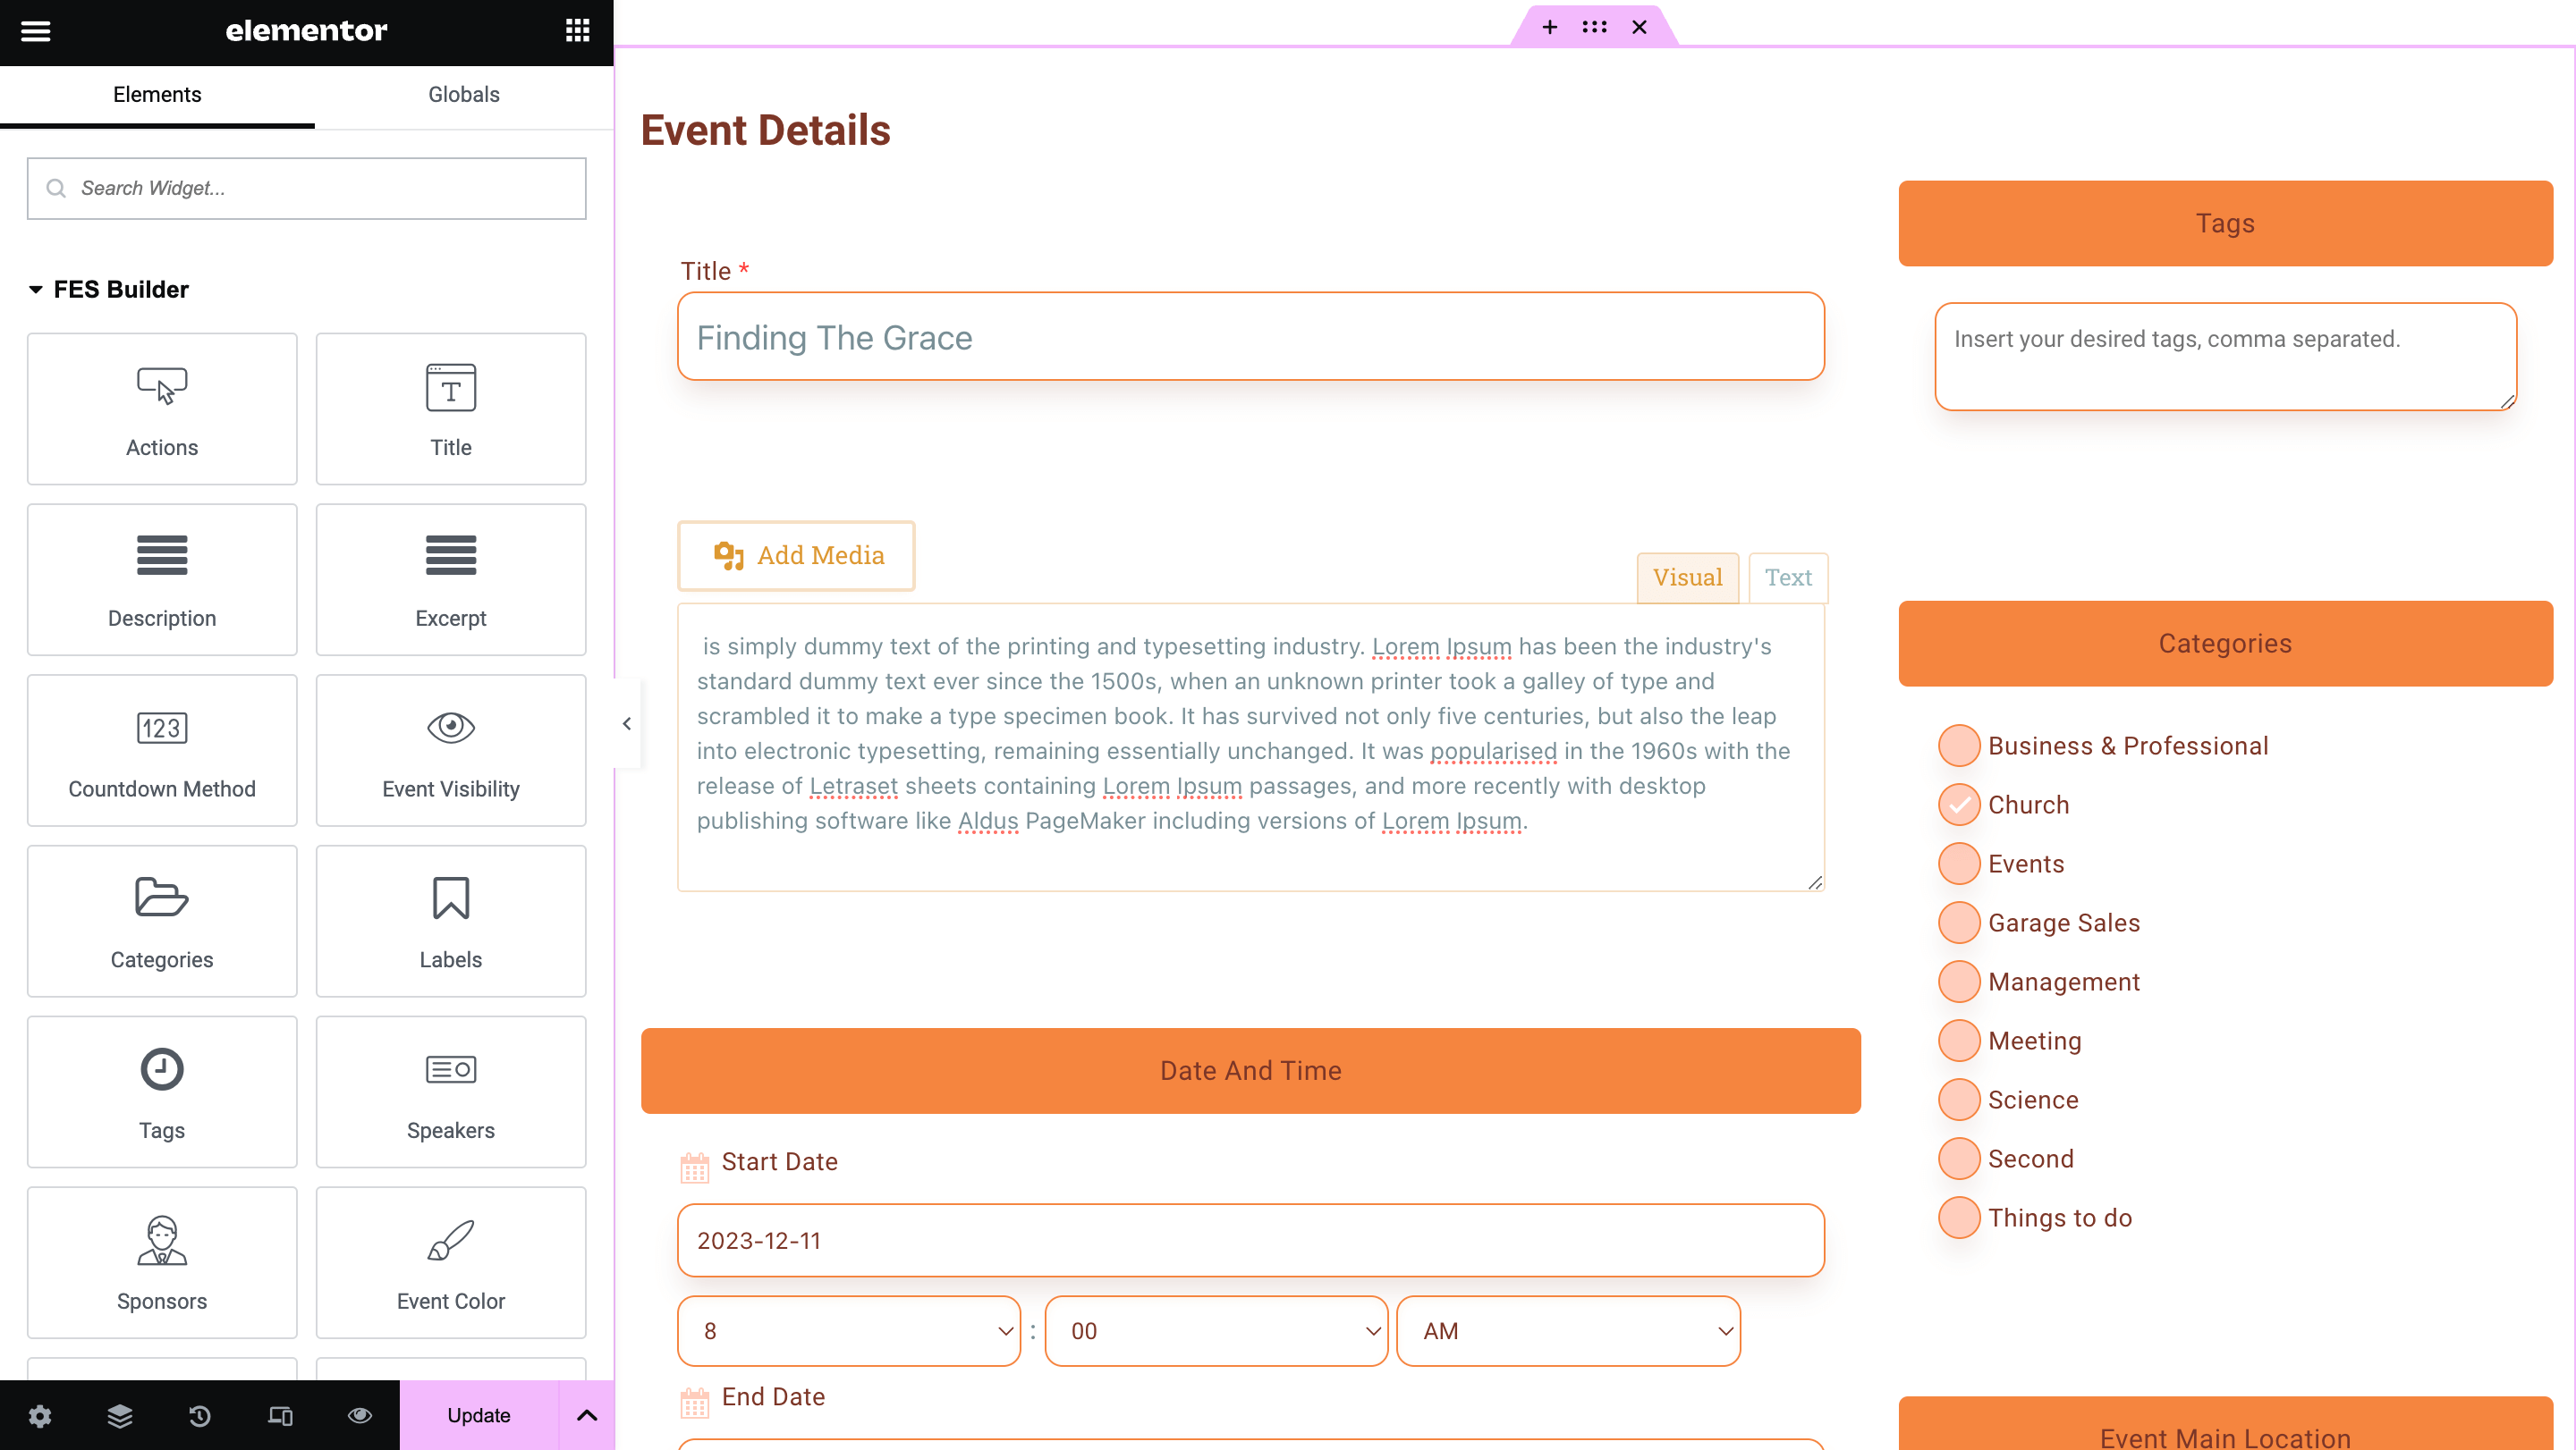Open the AM/PM dropdown
The width and height of the screenshot is (2576, 1450).
(x=1568, y=1330)
